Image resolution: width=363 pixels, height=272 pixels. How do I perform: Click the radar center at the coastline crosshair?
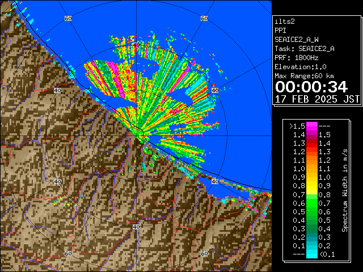pyautogui.click(x=136, y=136)
